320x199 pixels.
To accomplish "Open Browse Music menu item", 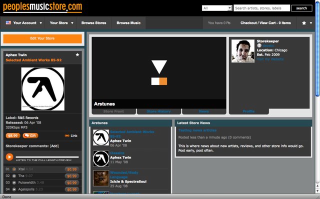I will [128, 23].
